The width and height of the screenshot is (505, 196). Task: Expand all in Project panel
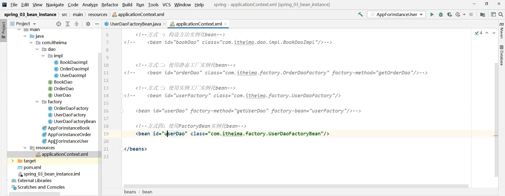68,24
